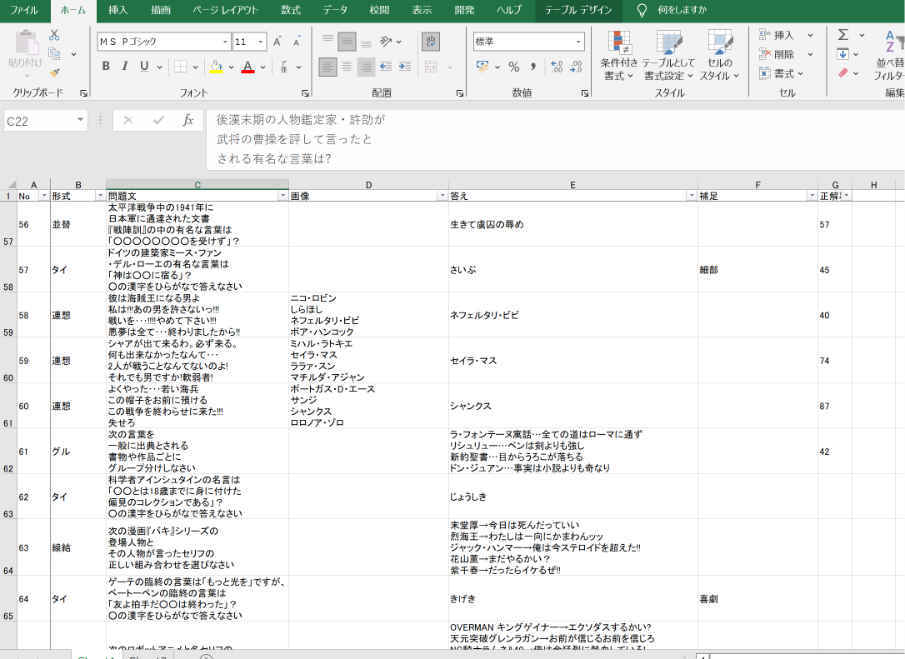The image size is (905, 659).
Task: Click decrease indent icon
Action: 386,67
